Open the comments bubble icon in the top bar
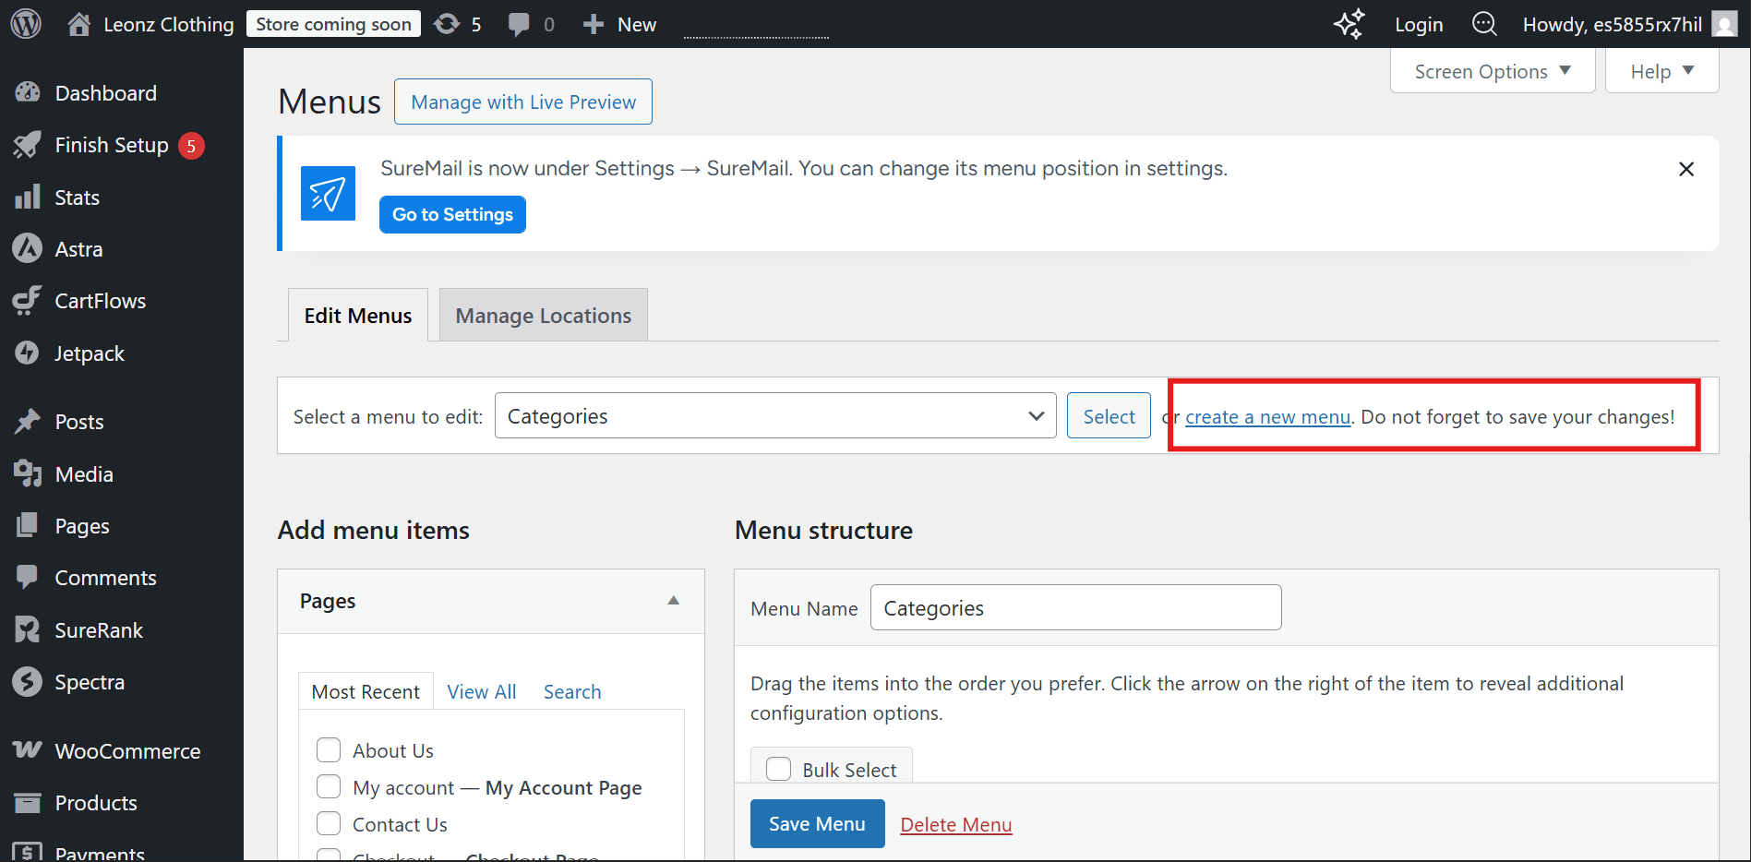This screenshot has height=862, width=1751. coord(519,25)
